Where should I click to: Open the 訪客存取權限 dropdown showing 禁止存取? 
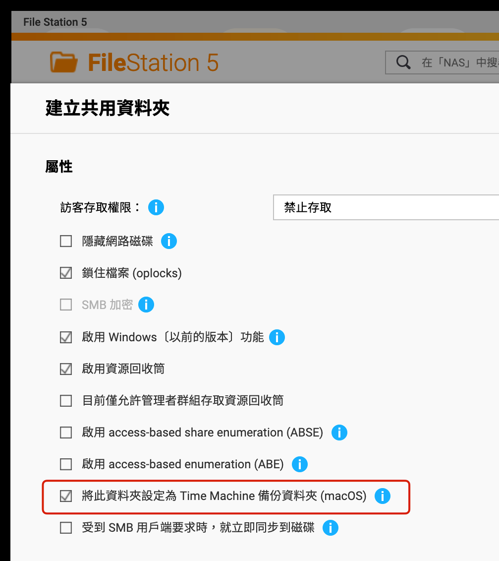pos(386,207)
